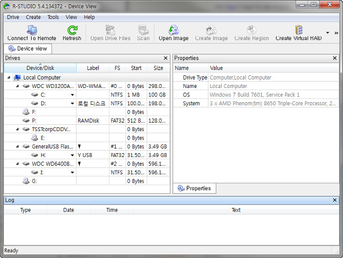The height and width of the screenshot is (258, 343).
Task: Sort by the FS column header
Action: click(x=118, y=68)
